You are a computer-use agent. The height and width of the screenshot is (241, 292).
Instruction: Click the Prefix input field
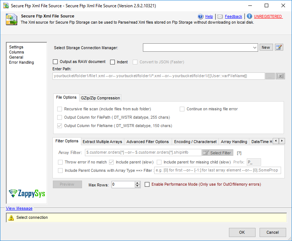254,162
